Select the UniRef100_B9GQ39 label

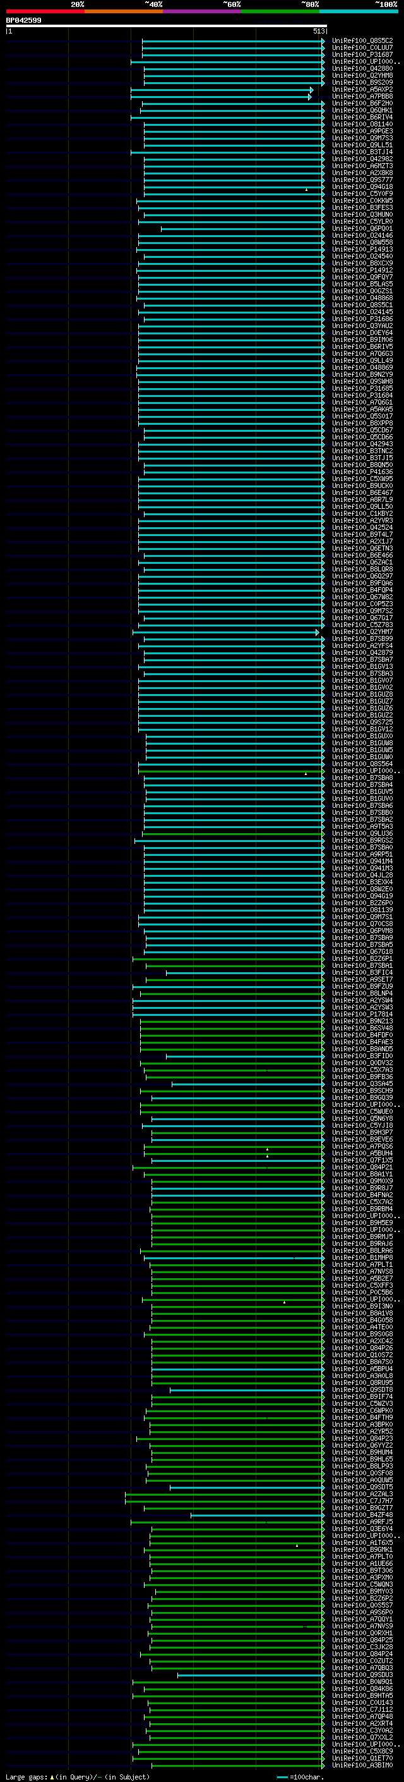pos(362,1098)
